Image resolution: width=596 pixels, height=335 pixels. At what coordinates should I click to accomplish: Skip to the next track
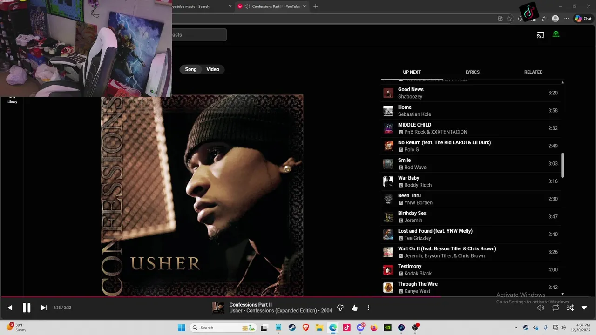44,308
